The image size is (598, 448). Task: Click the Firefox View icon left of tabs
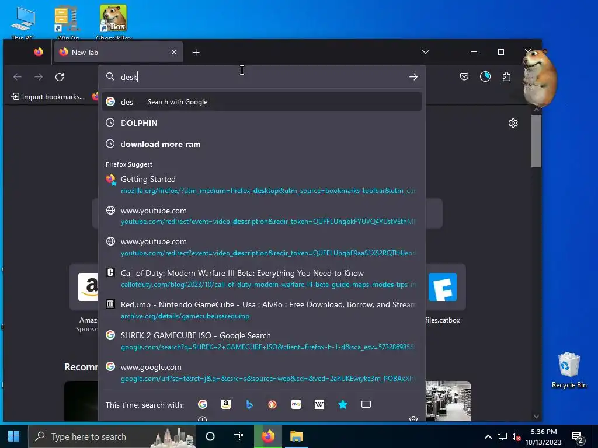coord(39,52)
